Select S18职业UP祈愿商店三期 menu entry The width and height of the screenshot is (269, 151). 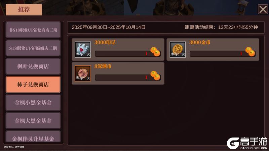click(33, 48)
